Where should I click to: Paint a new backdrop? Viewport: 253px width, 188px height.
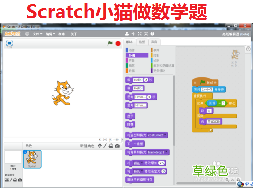click(11, 180)
